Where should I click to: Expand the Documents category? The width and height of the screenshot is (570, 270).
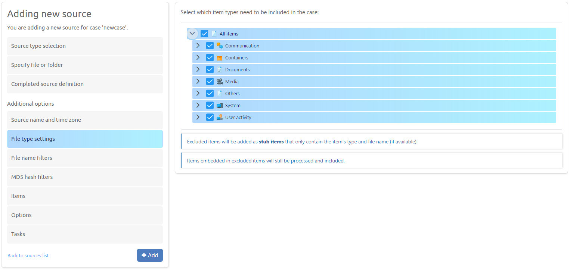point(198,69)
